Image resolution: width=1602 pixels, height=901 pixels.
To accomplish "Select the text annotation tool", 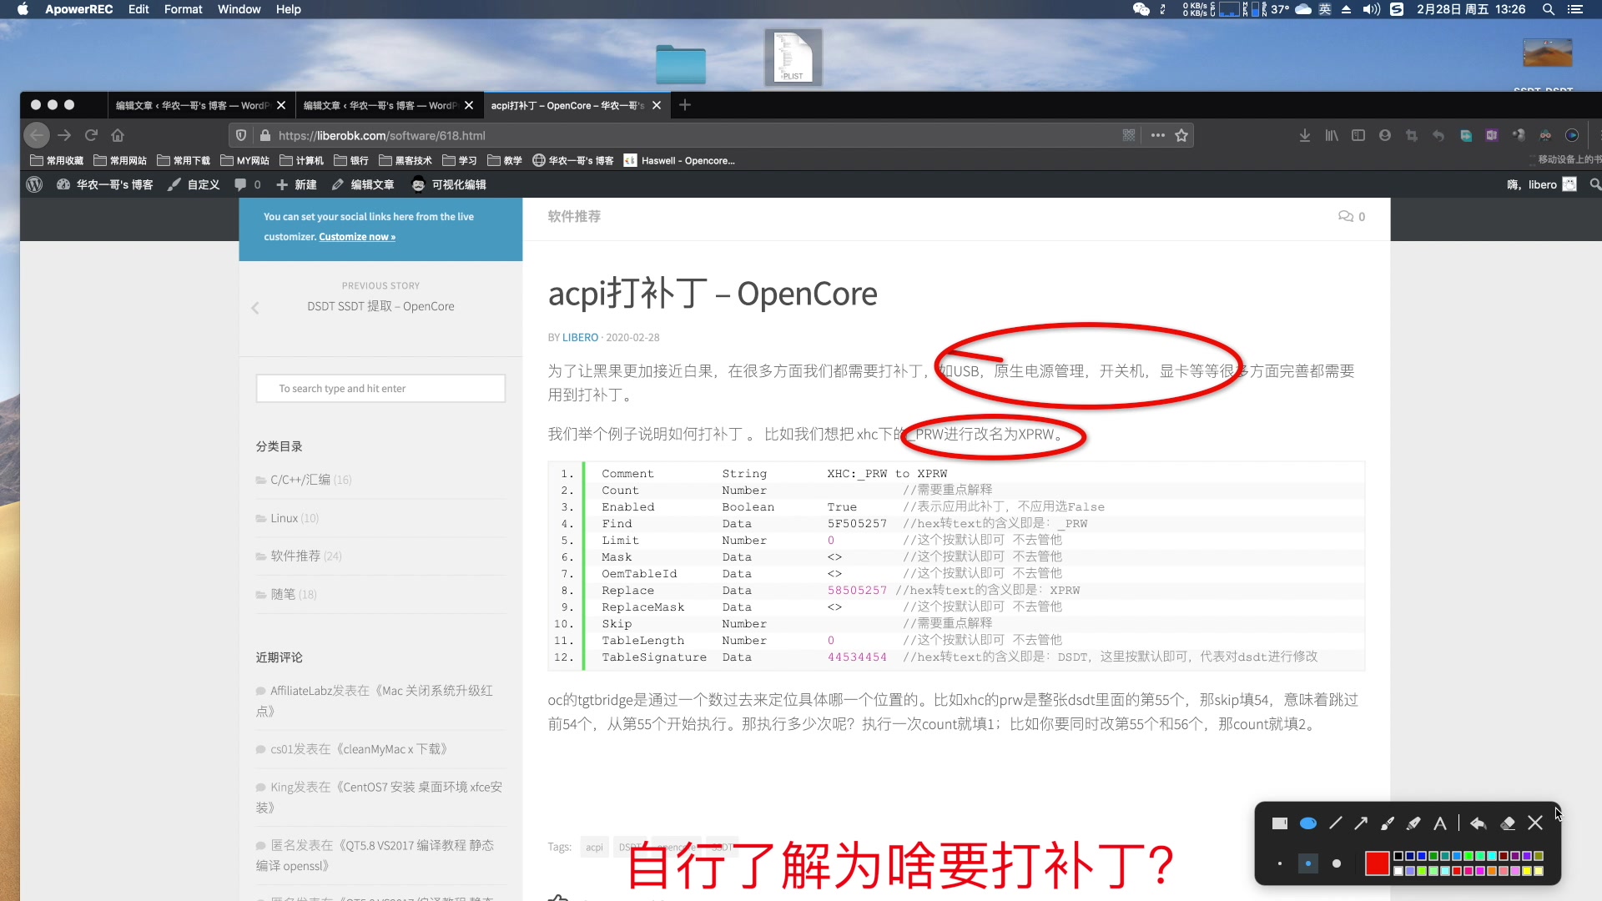I will tap(1440, 823).
